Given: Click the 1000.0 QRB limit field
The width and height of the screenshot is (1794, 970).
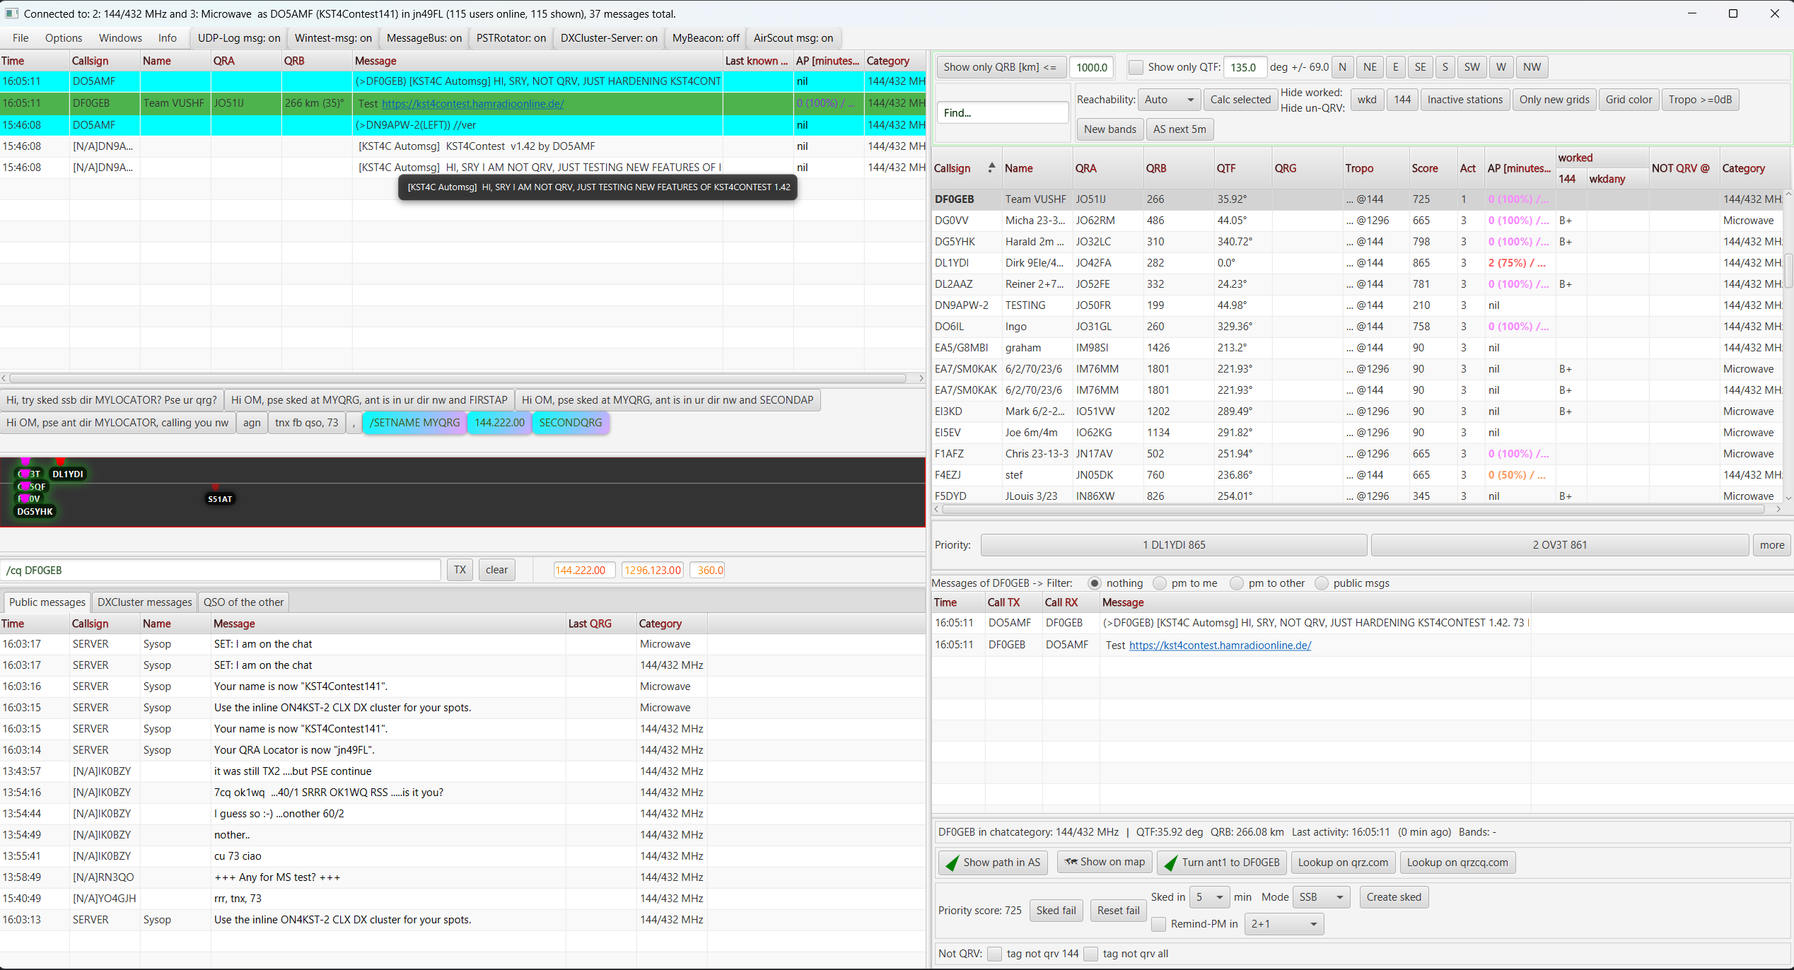Looking at the screenshot, I should 1092,67.
